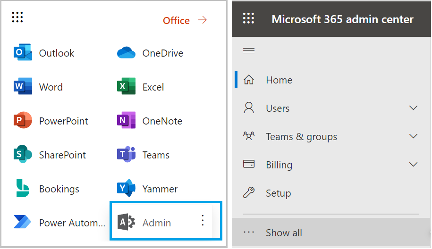Image resolution: width=432 pixels, height=249 pixels.
Task: Open the Teams app icon
Action: [126, 155]
